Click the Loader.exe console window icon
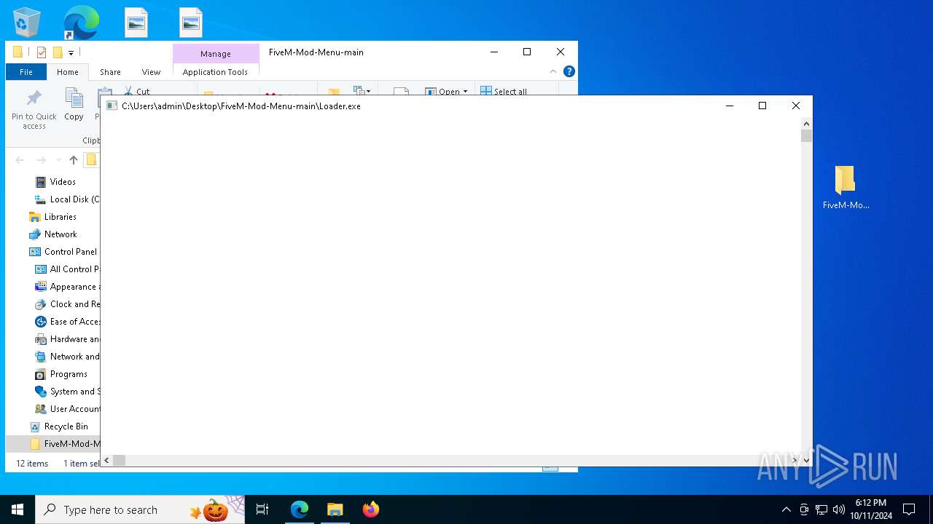Viewport: 933px width, 524px height. [112, 106]
